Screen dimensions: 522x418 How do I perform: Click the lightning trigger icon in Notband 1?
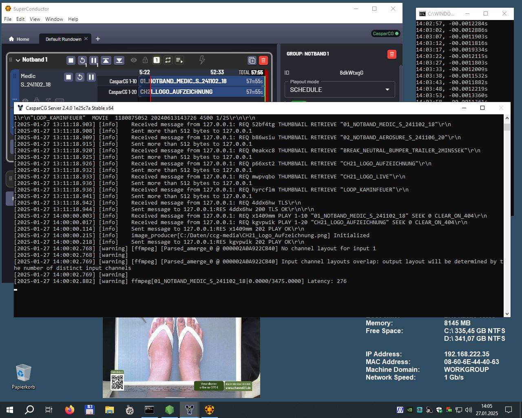coord(202,60)
